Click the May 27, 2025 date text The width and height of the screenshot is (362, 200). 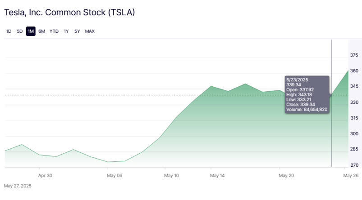(x=18, y=186)
